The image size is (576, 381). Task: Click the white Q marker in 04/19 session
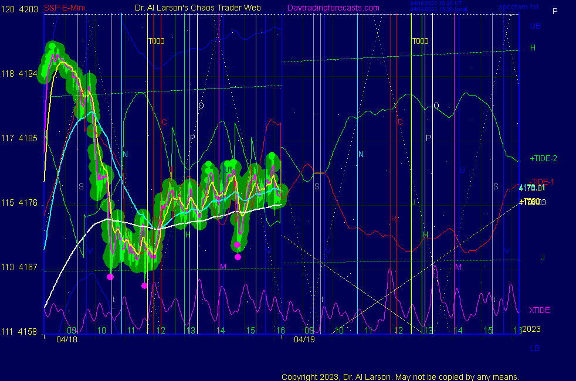tap(436, 106)
